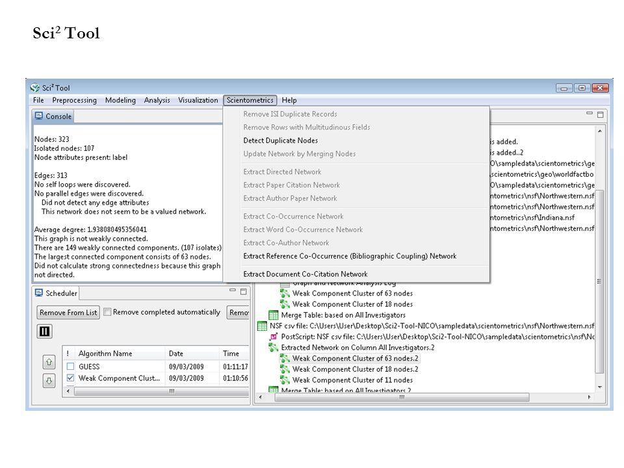
Task: Select Weak Component Cluster of 18 nodes.2
Action: tap(355, 369)
